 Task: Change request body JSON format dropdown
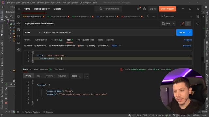point(116,46)
